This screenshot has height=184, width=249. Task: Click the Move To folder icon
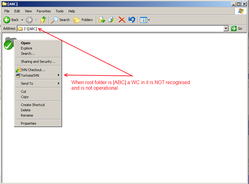102,20
